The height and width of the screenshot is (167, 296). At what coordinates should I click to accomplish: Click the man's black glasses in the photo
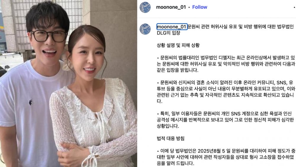[49, 36]
